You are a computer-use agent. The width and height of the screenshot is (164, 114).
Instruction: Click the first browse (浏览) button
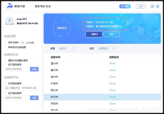tap(34, 69)
